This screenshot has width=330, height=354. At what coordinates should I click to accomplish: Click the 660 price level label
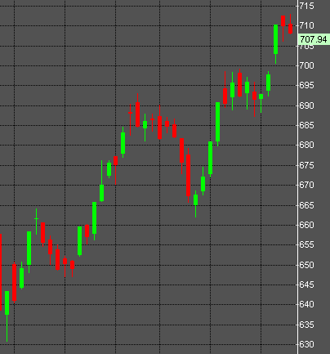[306, 225]
